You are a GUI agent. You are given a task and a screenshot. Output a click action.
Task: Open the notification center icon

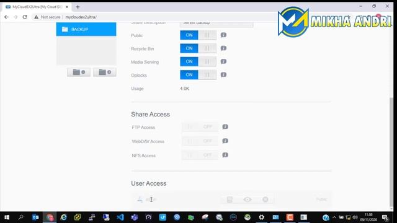[385, 217]
